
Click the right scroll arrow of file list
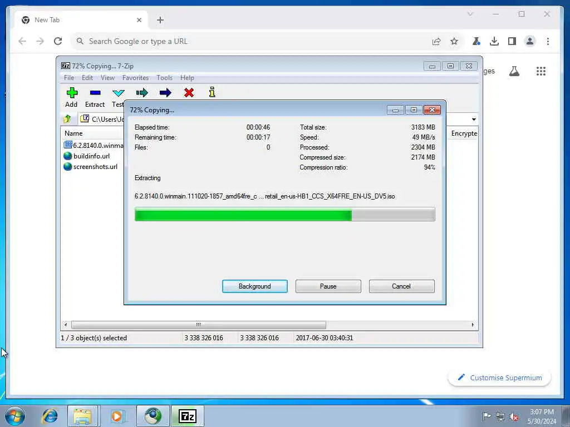point(473,325)
